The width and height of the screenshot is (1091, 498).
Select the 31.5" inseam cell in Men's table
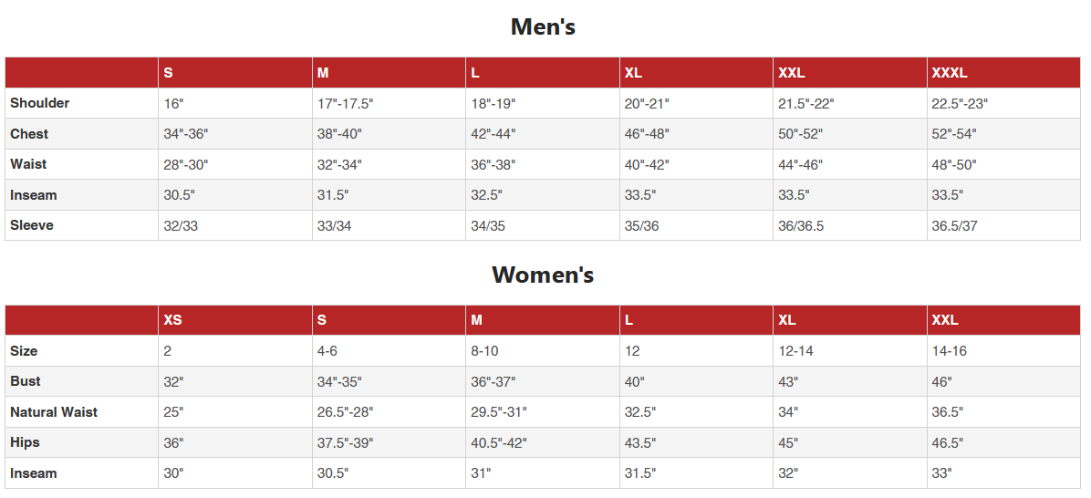[x=333, y=195]
